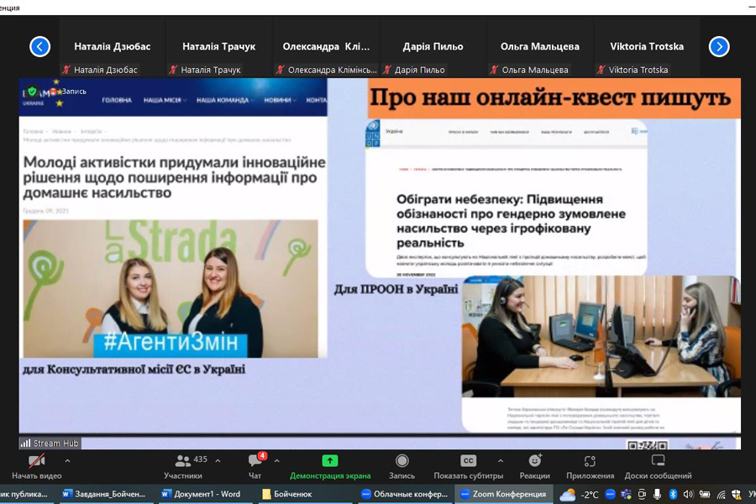Viewport: 756px width, 504px height.
Task: Start recording with the Запись button
Action: (402, 466)
